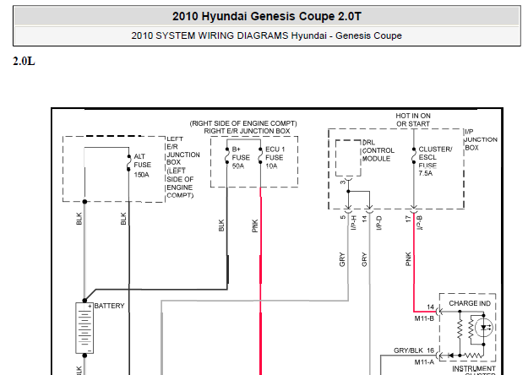Click the I/P-H connector label
The width and height of the screenshot is (528, 375).
(354, 223)
